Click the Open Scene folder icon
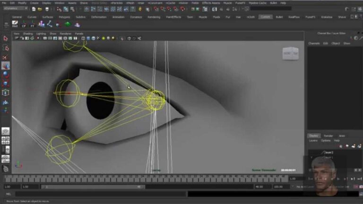This screenshot has height=204, width=363. coord(40,8)
